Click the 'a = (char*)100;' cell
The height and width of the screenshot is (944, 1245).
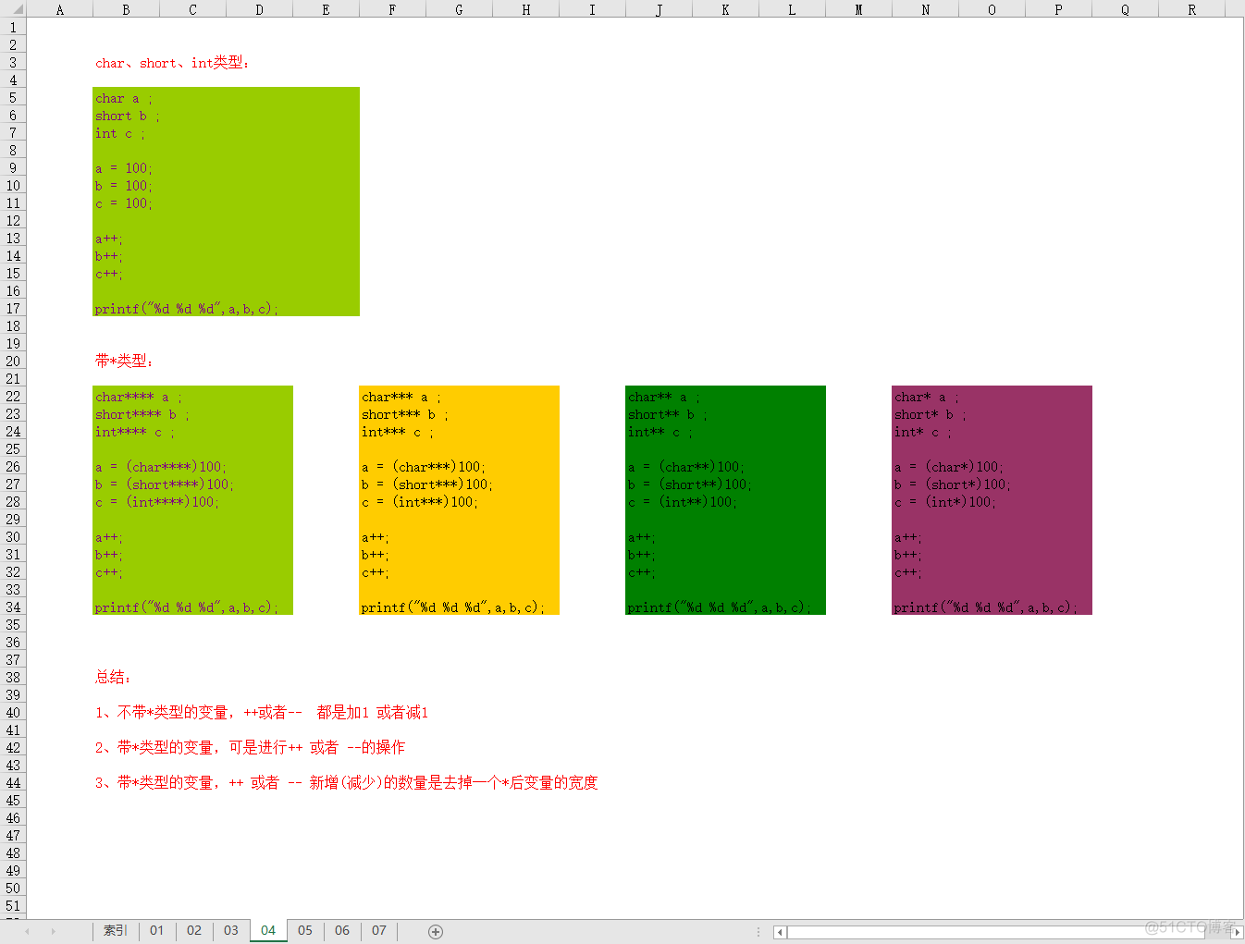(949, 467)
